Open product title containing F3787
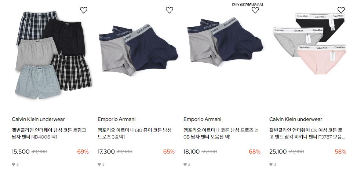Viewport: 350px width, 173px height. click(x=307, y=133)
